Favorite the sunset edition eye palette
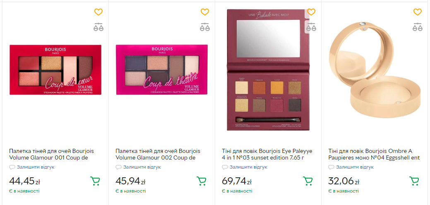This screenshot has height=205, width=430. tap(311, 12)
